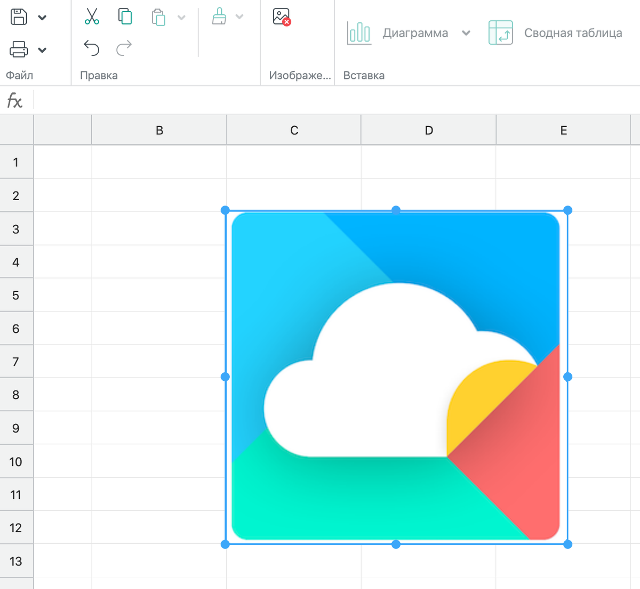Image resolution: width=640 pixels, height=589 pixels.
Task: Undo the last action
Action: [92, 48]
